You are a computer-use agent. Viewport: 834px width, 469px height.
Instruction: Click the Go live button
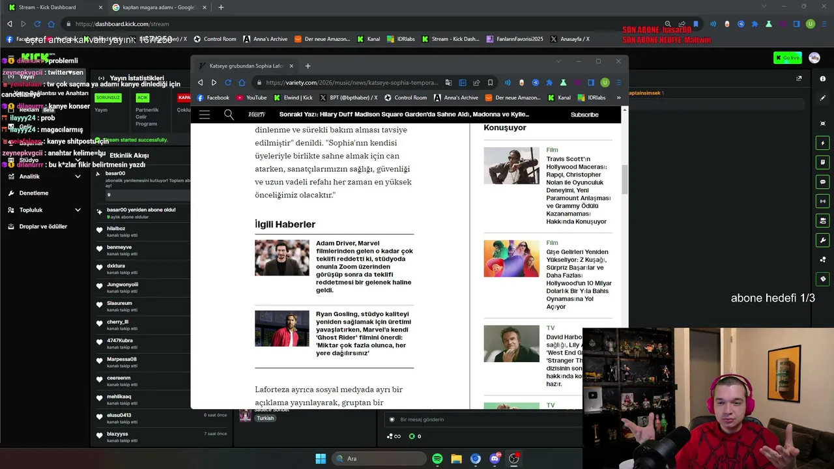[788, 58]
